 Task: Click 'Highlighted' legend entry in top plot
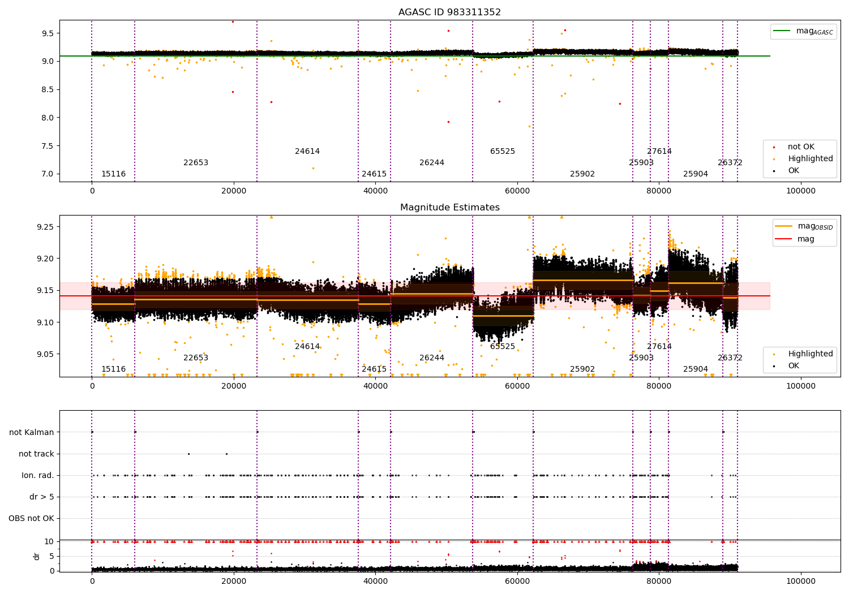click(x=811, y=159)
